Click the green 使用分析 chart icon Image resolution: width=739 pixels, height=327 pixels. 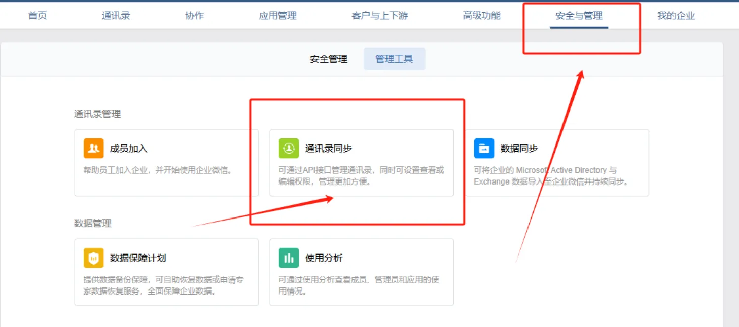pyautogui.click(x=289, y=258)
